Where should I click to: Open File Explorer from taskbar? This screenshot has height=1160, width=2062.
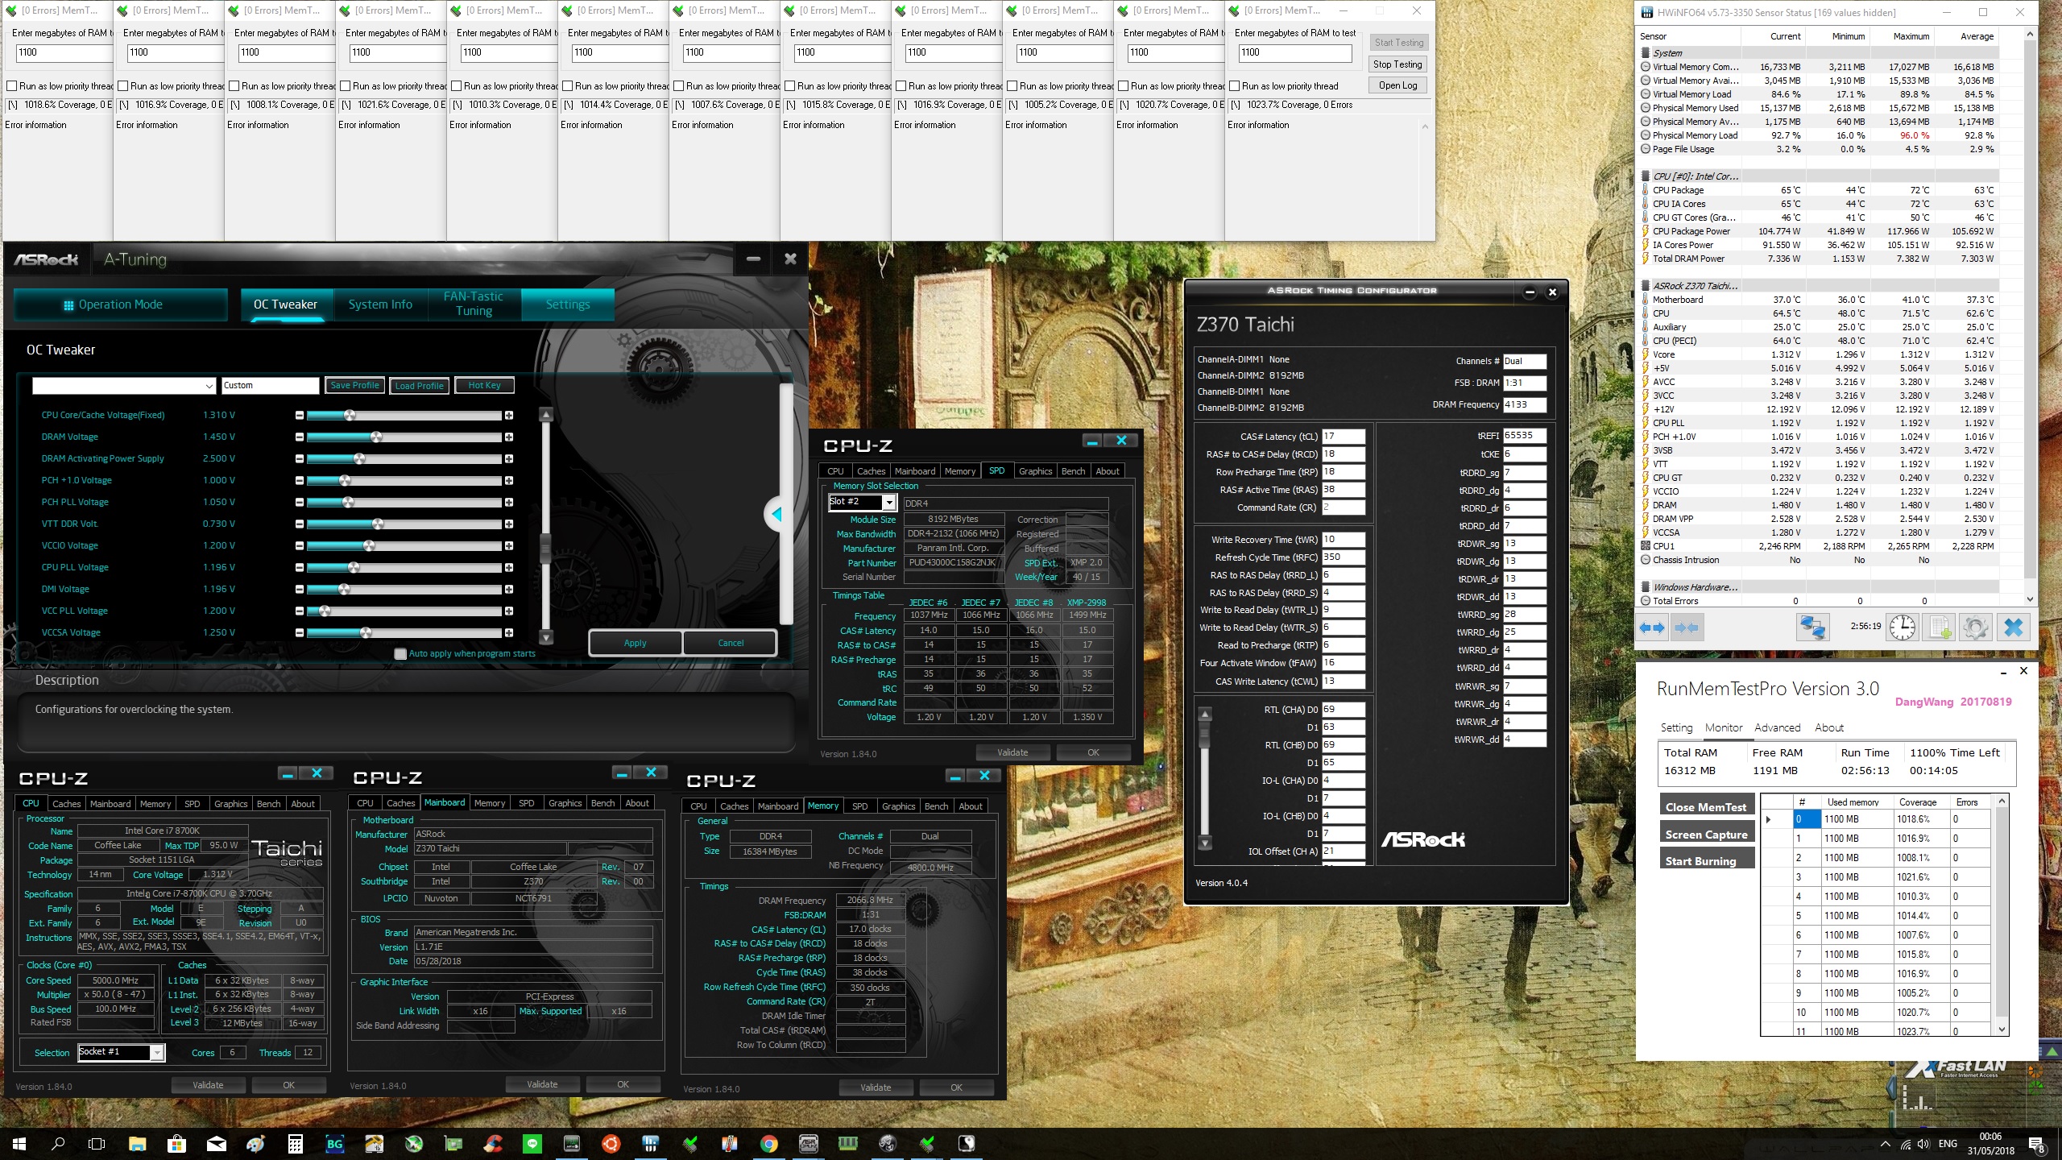(137, 1143)
